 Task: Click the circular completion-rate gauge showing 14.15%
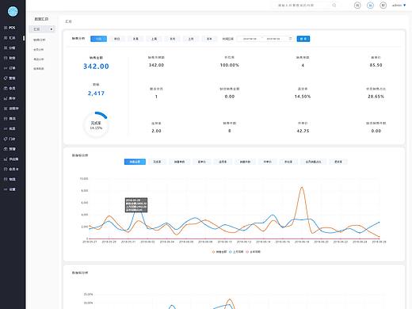click(96, 124)
